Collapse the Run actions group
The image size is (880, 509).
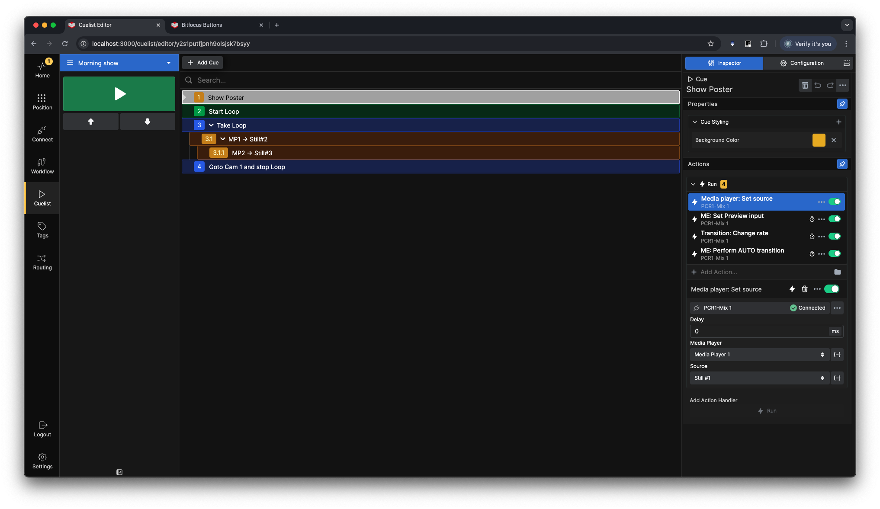point(693,184)
